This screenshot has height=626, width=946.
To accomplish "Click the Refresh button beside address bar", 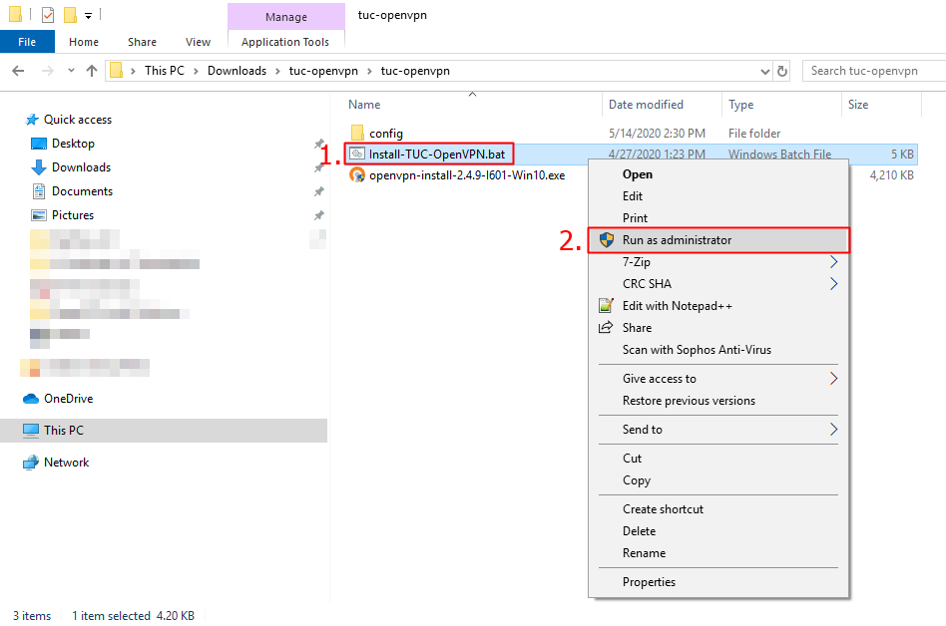I will coord(782,71).
